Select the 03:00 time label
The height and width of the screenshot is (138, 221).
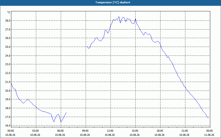coord(36,131)
